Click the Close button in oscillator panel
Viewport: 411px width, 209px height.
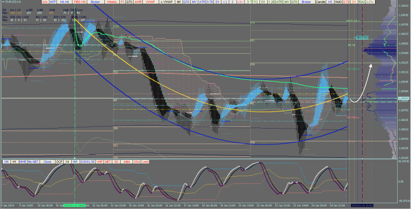[47, 162]
